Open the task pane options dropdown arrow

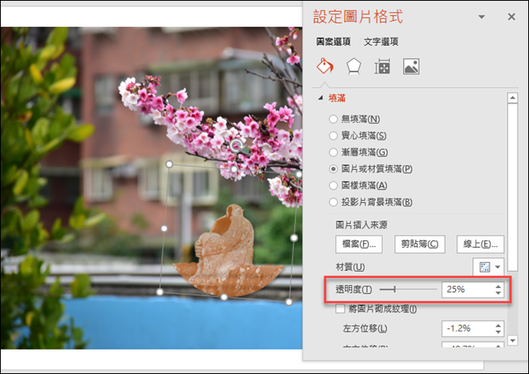pos(482,17)
